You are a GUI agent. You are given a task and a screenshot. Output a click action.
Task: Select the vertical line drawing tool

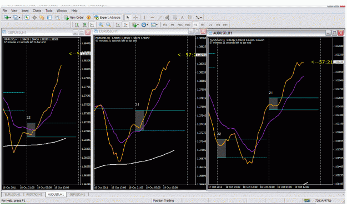click(x=144, y=17)
